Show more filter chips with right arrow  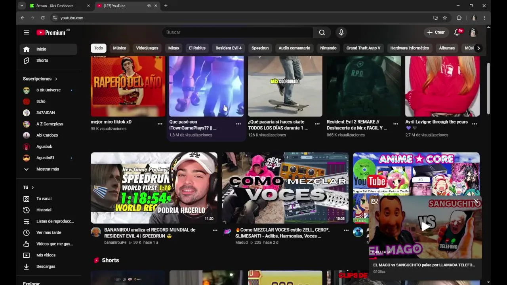(478, 48)
